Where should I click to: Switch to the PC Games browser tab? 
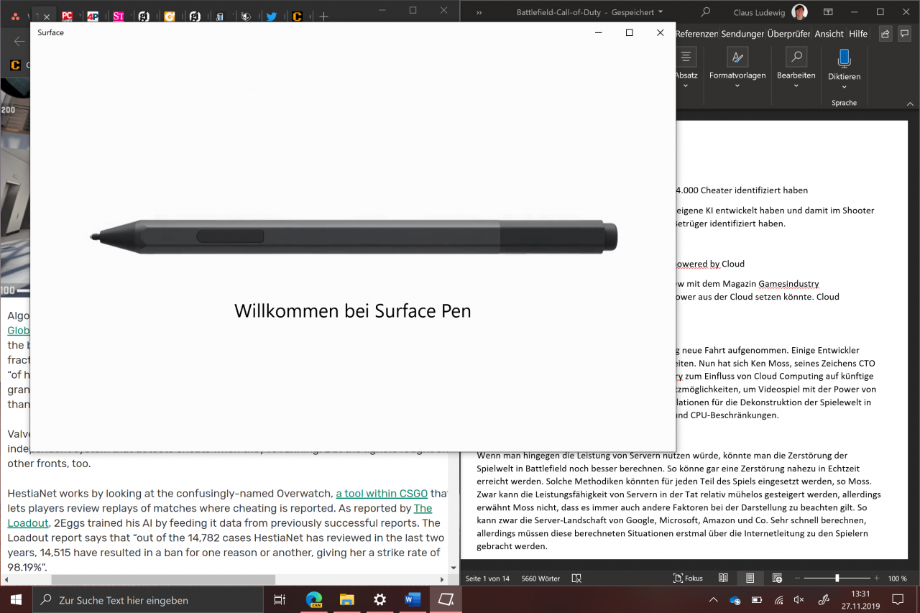coord(67,16)
